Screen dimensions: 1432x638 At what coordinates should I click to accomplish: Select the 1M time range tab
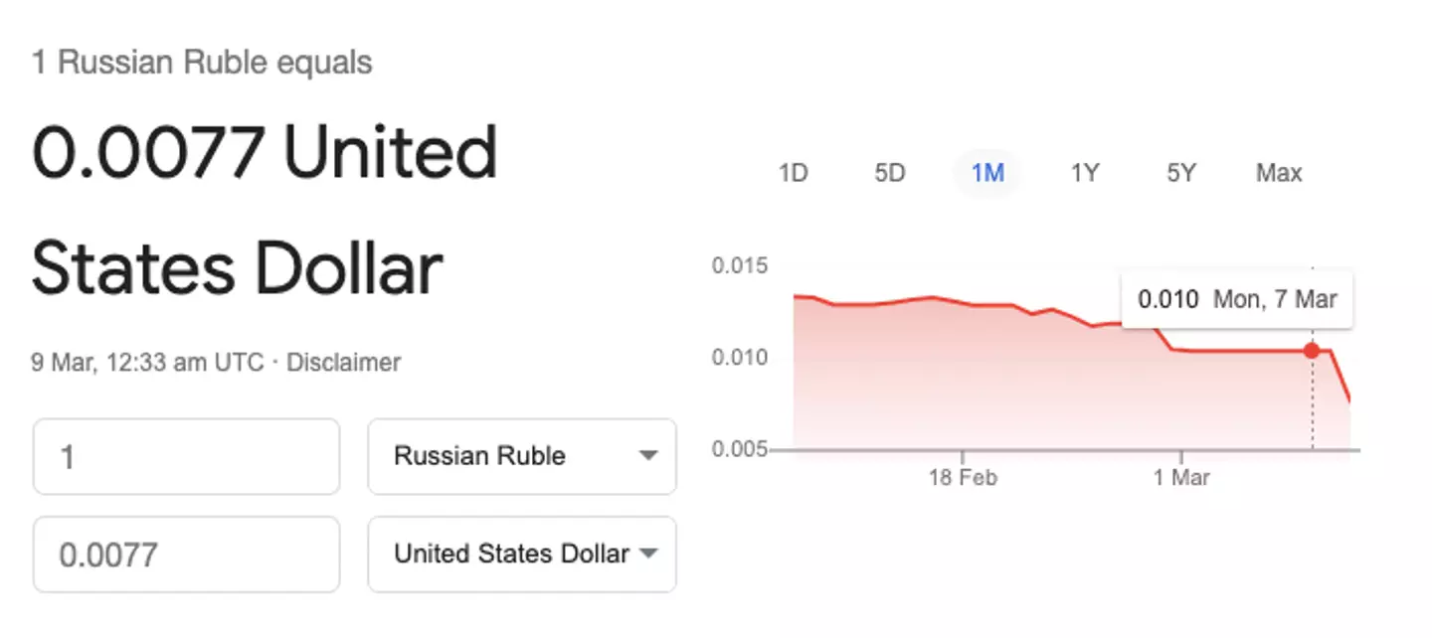(x=987, y=173)
